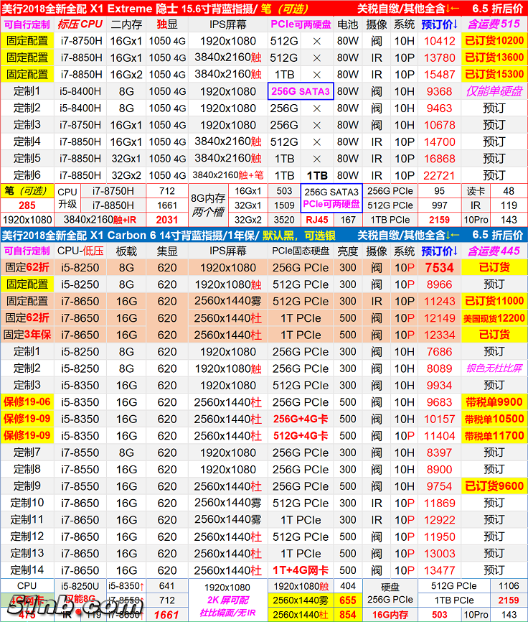528x622 pixels.
Task: Select the 1T+4G网卡 storage cell
Action: [301, 570]
